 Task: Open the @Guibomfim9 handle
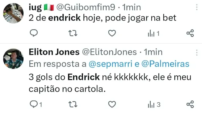pos(86,7)
